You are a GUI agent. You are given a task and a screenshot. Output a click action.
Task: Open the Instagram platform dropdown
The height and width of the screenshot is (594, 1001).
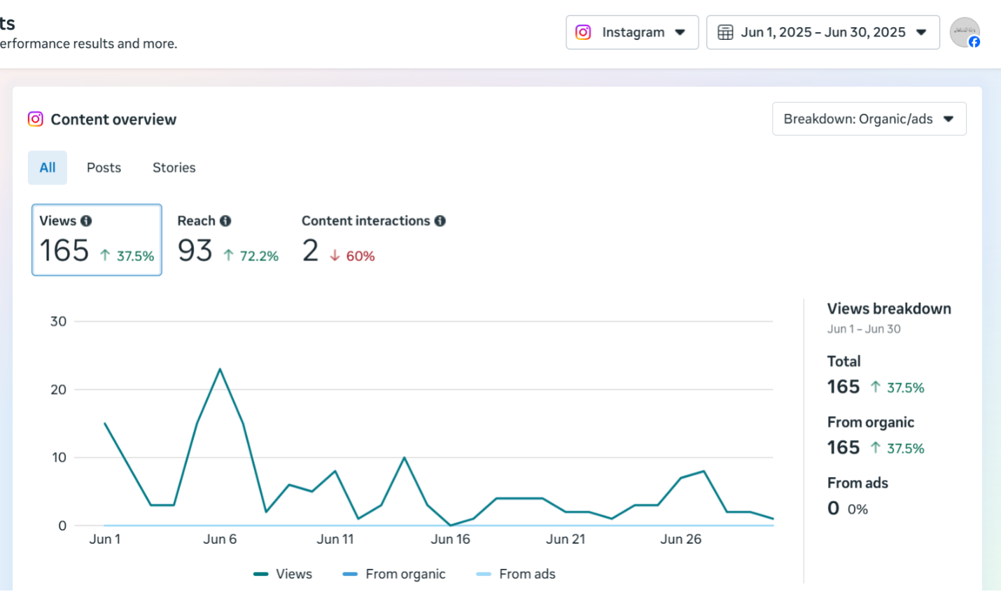[632, 33]
